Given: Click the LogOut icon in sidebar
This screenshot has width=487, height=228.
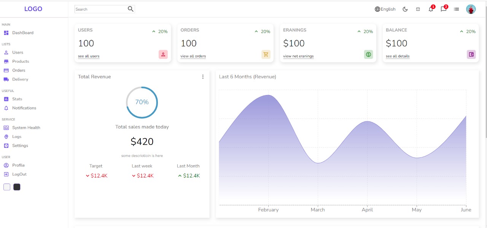Looking at the screenshot, I should (x=6, y=174).
